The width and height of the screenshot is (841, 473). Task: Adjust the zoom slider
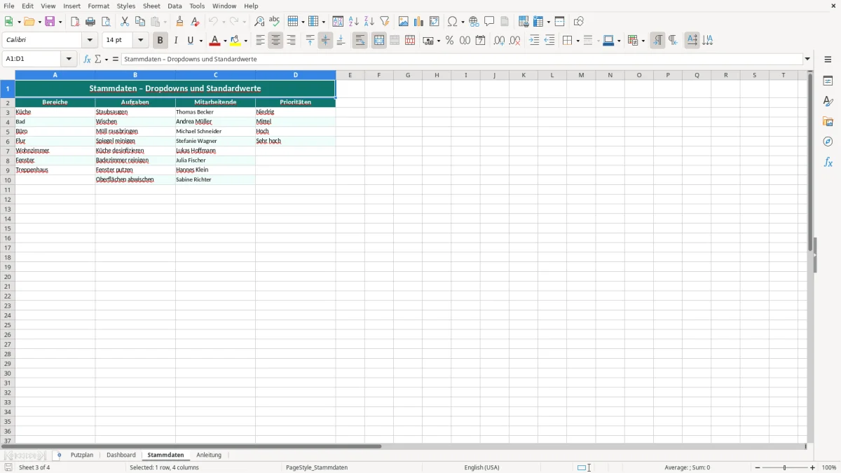[x=785, y=467]
